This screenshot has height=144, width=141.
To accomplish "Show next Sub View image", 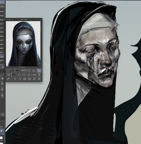I will click(20, 79).
